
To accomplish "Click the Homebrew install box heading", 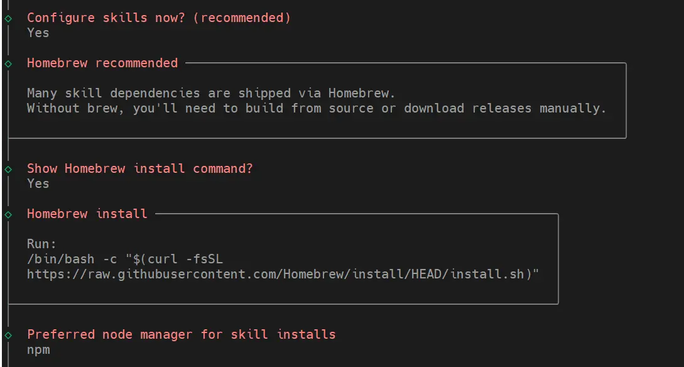I will click(x=87, y=214).
